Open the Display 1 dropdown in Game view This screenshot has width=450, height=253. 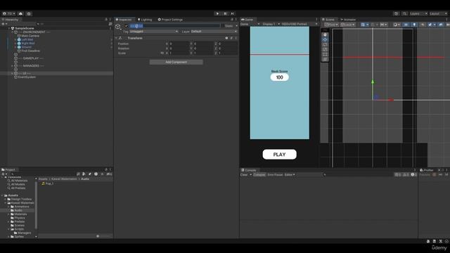point(271,24)
